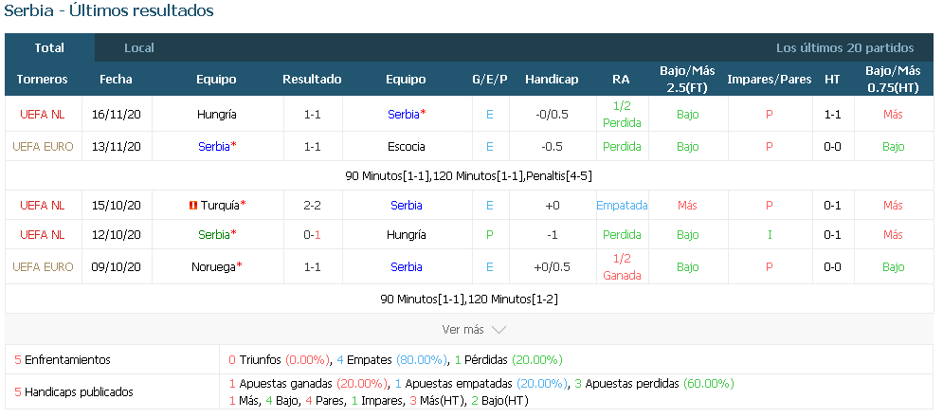The image size is (943, 418).
Task: Click the UEFA NL tournament label dated 15/10/20
Action: [42, 206]
